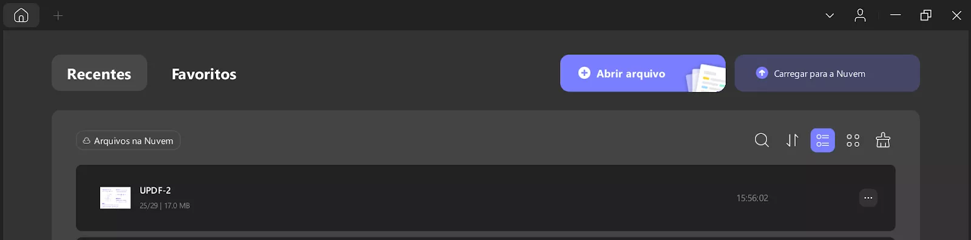
Task: Open the sort order arrows menu
Action: (793, 141)
